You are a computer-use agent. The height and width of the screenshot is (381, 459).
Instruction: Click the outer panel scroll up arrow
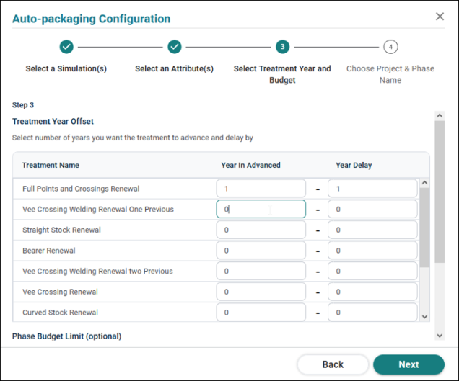coord(440,116)
